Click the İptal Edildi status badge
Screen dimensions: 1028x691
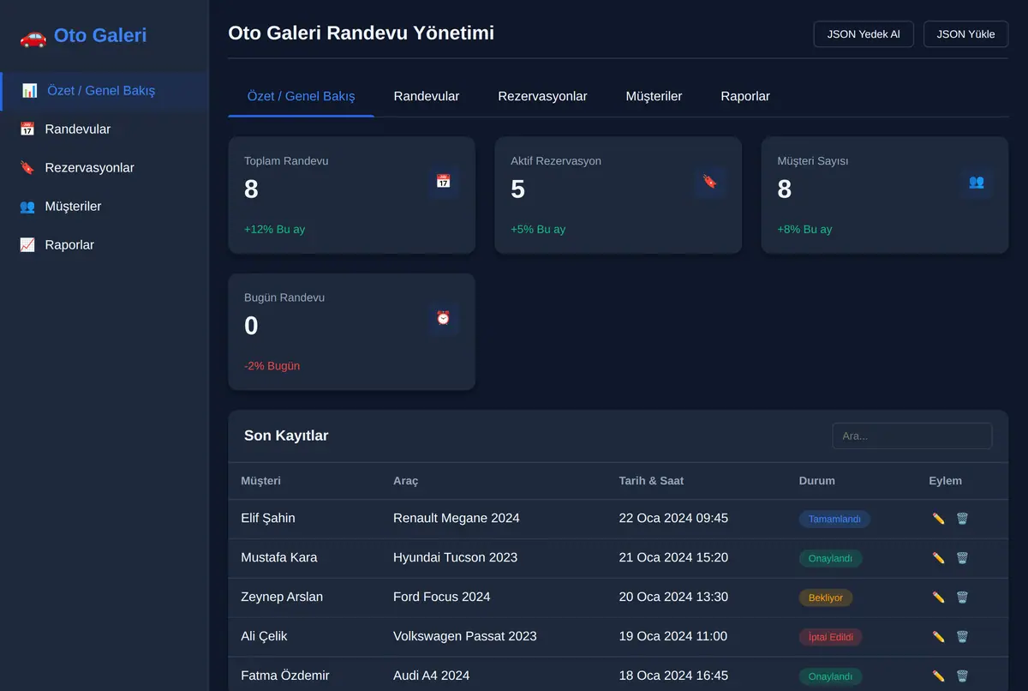coord(831,637)
